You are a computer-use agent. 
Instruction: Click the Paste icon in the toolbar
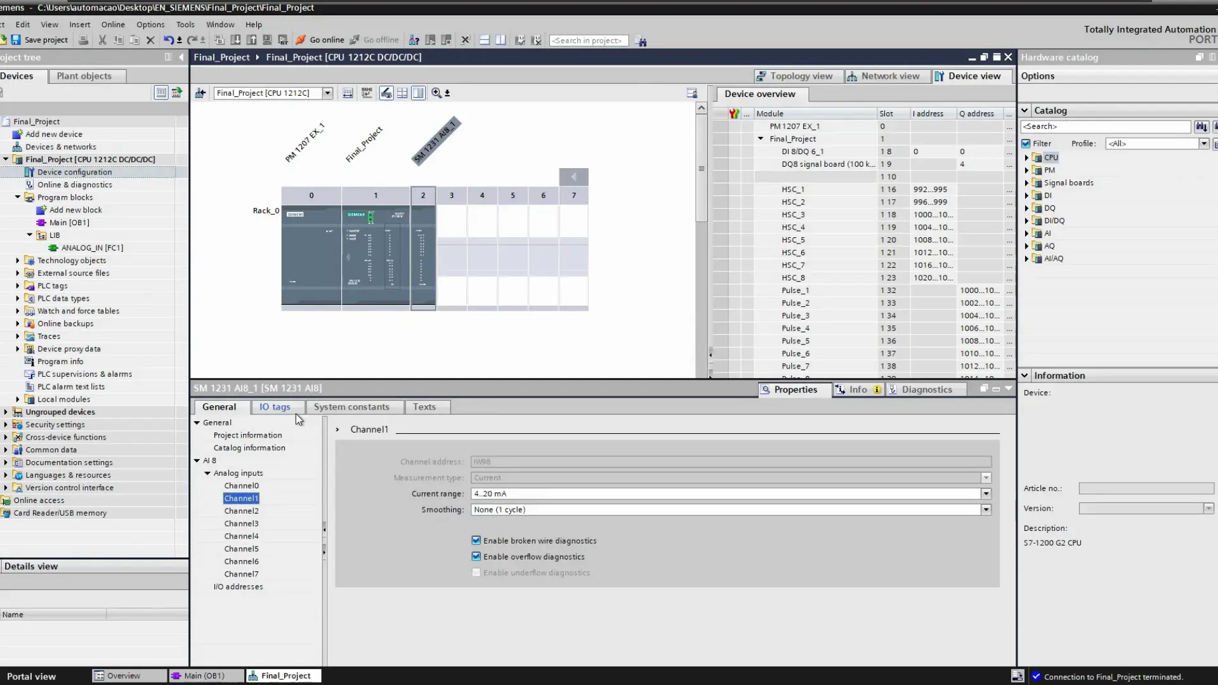[134, 40]
